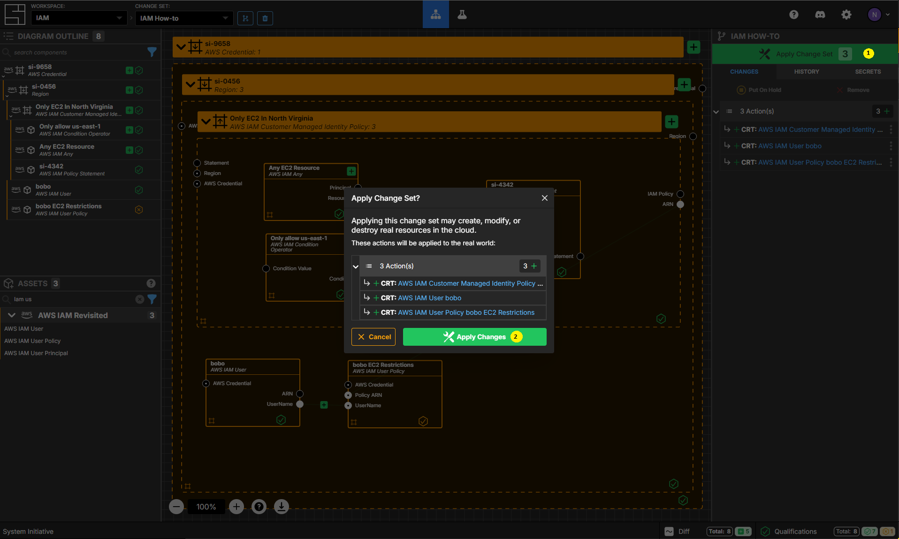
Task: Click the Remove action option
Action: [853, 90]
